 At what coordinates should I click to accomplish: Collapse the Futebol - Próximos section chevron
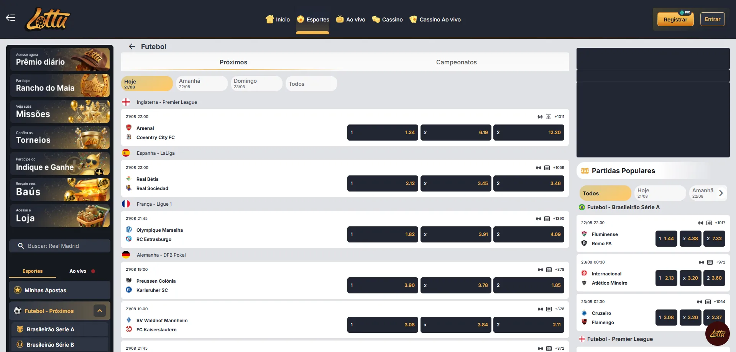(100, 311)
